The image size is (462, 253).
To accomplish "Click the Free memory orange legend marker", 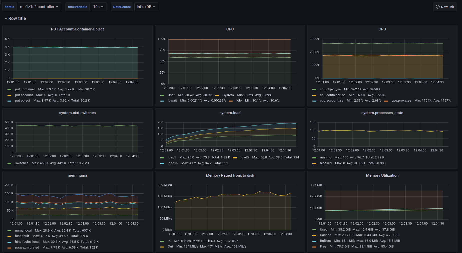I will click(x=314, y=247).
